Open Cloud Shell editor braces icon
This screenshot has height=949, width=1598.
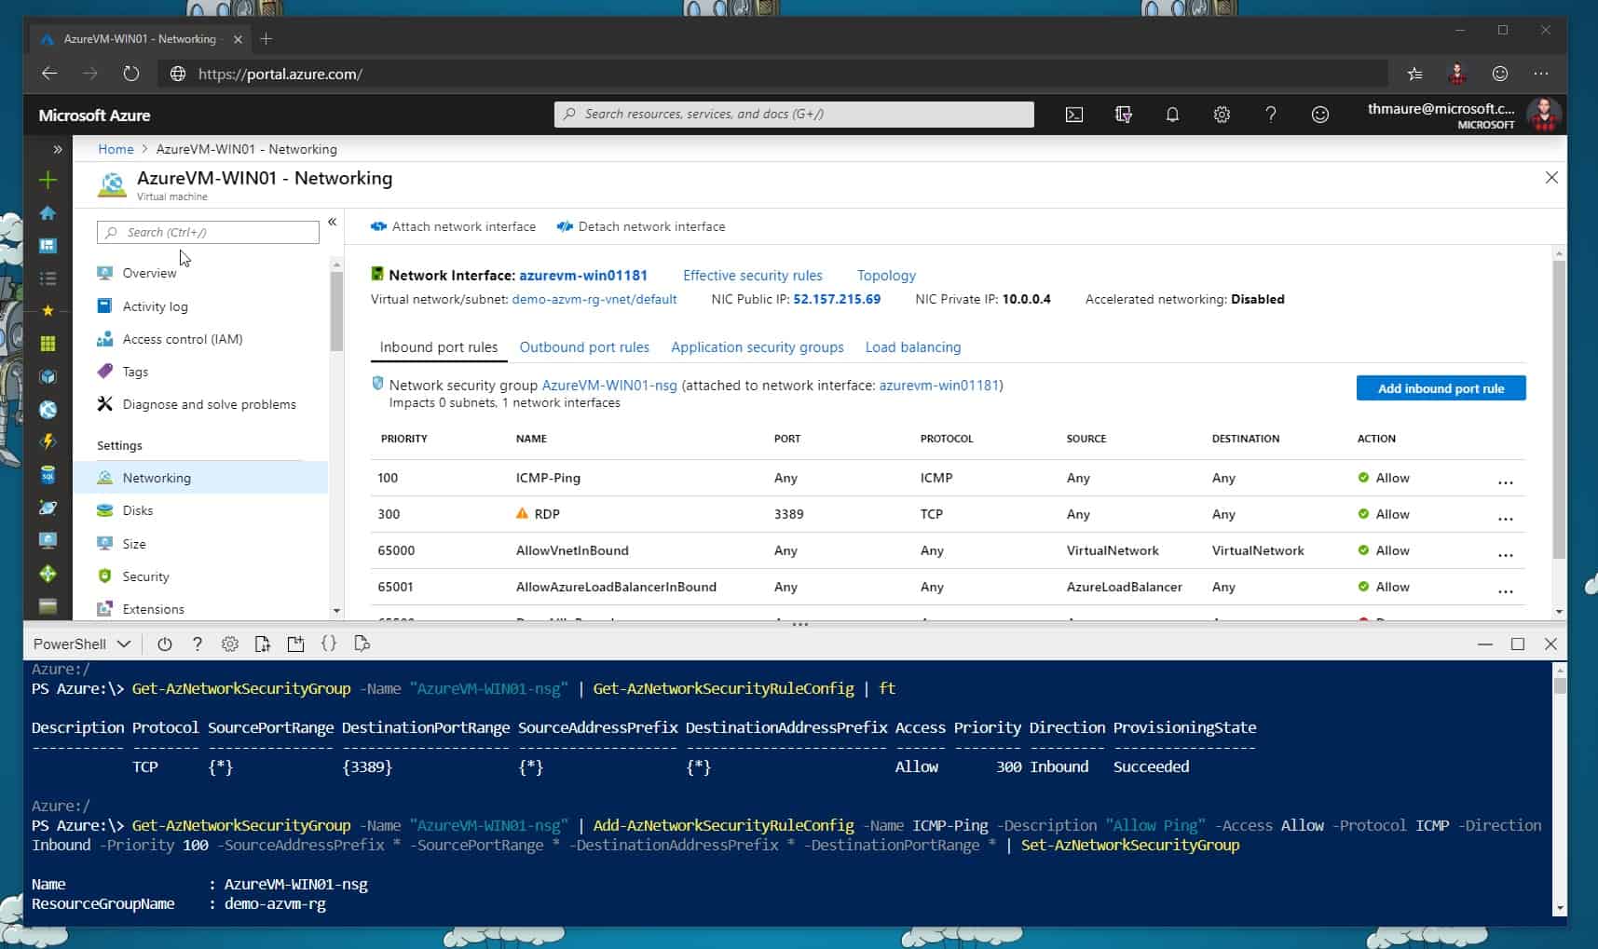(x=329, y=644)
